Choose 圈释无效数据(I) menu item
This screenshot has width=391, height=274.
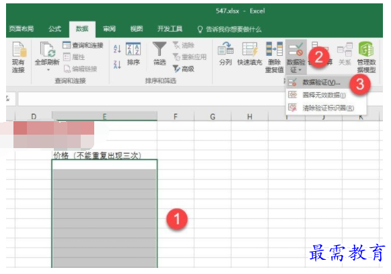pyautogui.click(x=326, y=95)
